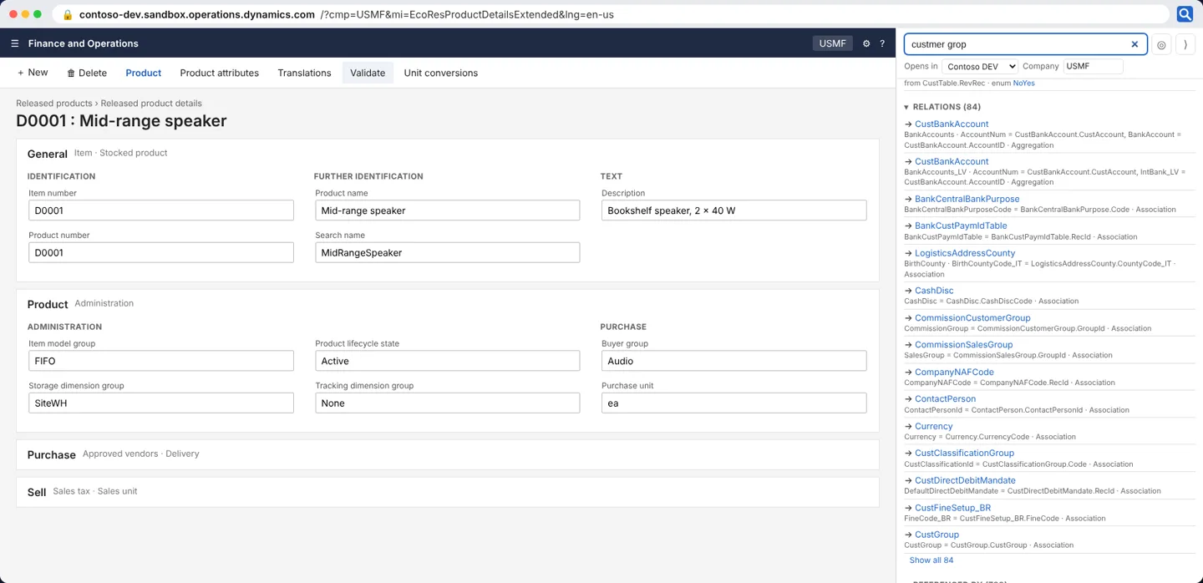This screenshot has height=583, width=1203.
Task: Go back to Released products breadcrumb
Action: 53,104
